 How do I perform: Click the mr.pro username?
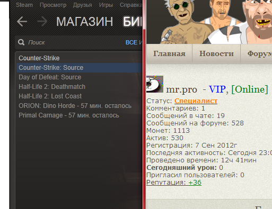point(181,89)
